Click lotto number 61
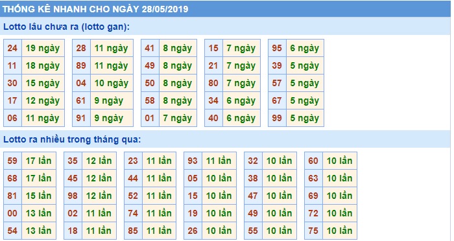This screenshot has height=241, width=454. click(x=81, y=100)
